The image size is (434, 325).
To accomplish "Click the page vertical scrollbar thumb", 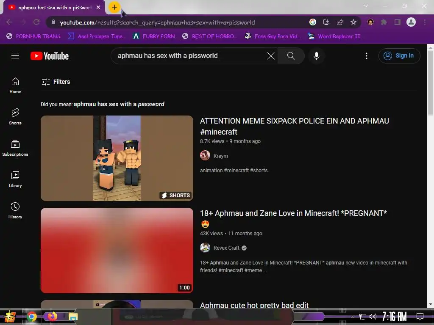I will point(431,83).
